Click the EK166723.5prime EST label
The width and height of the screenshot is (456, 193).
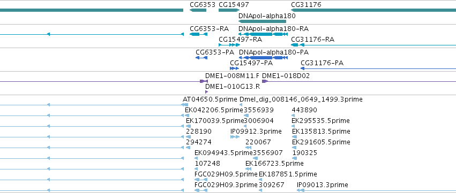coord(274,164)
